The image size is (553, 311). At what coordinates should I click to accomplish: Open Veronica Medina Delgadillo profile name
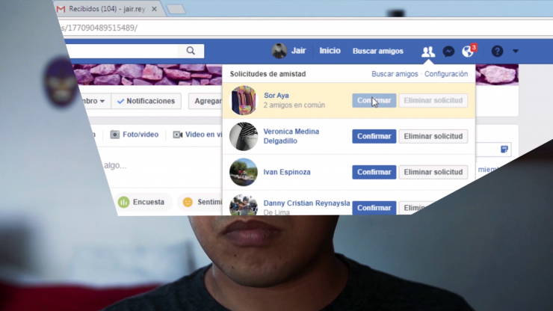click(x=291, y=136)
